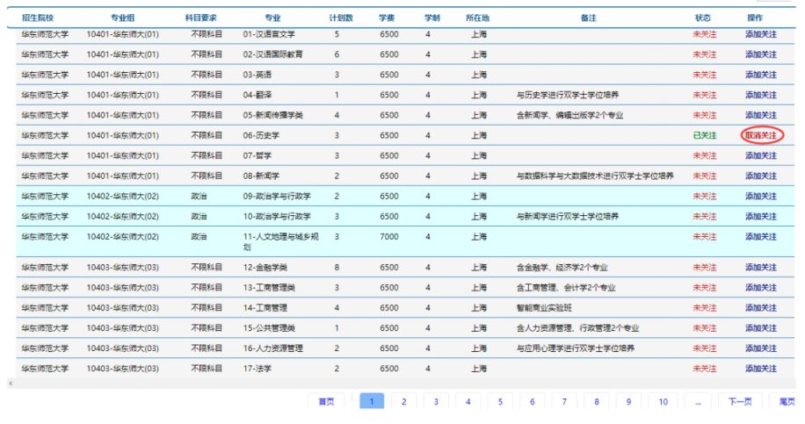The height and width of the screenshot is (424, 805).
Task: Click remark 含金融学、经济学2个专业
Action: point(562,268)
